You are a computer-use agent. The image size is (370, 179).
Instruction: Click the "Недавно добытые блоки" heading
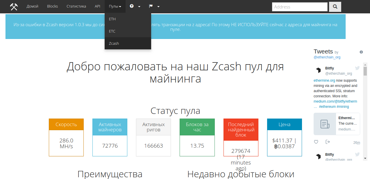241,174
